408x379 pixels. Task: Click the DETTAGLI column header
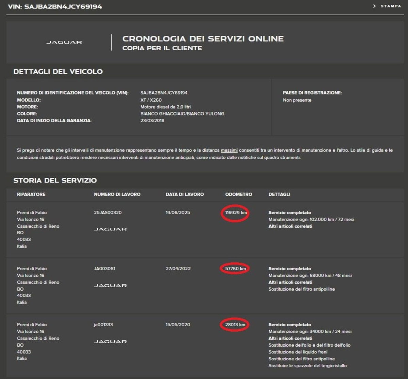[x=279, y=194]
